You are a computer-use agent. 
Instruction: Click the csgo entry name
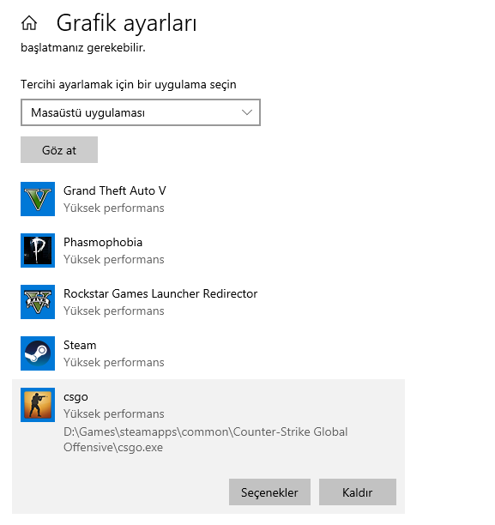75,397
